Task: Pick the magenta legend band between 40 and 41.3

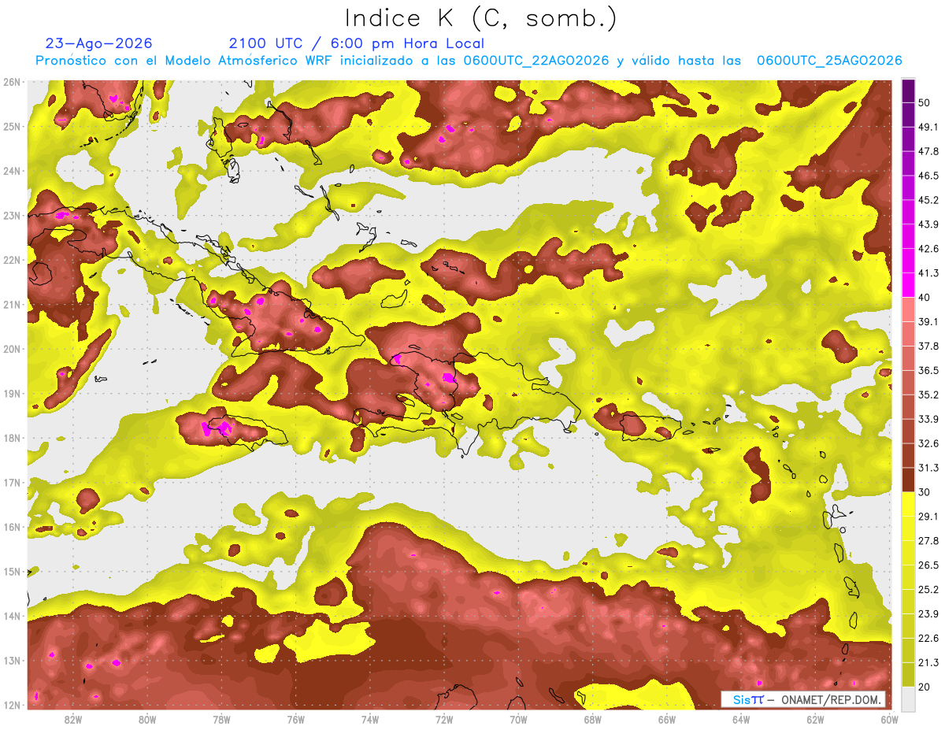Action: [908, 285]
